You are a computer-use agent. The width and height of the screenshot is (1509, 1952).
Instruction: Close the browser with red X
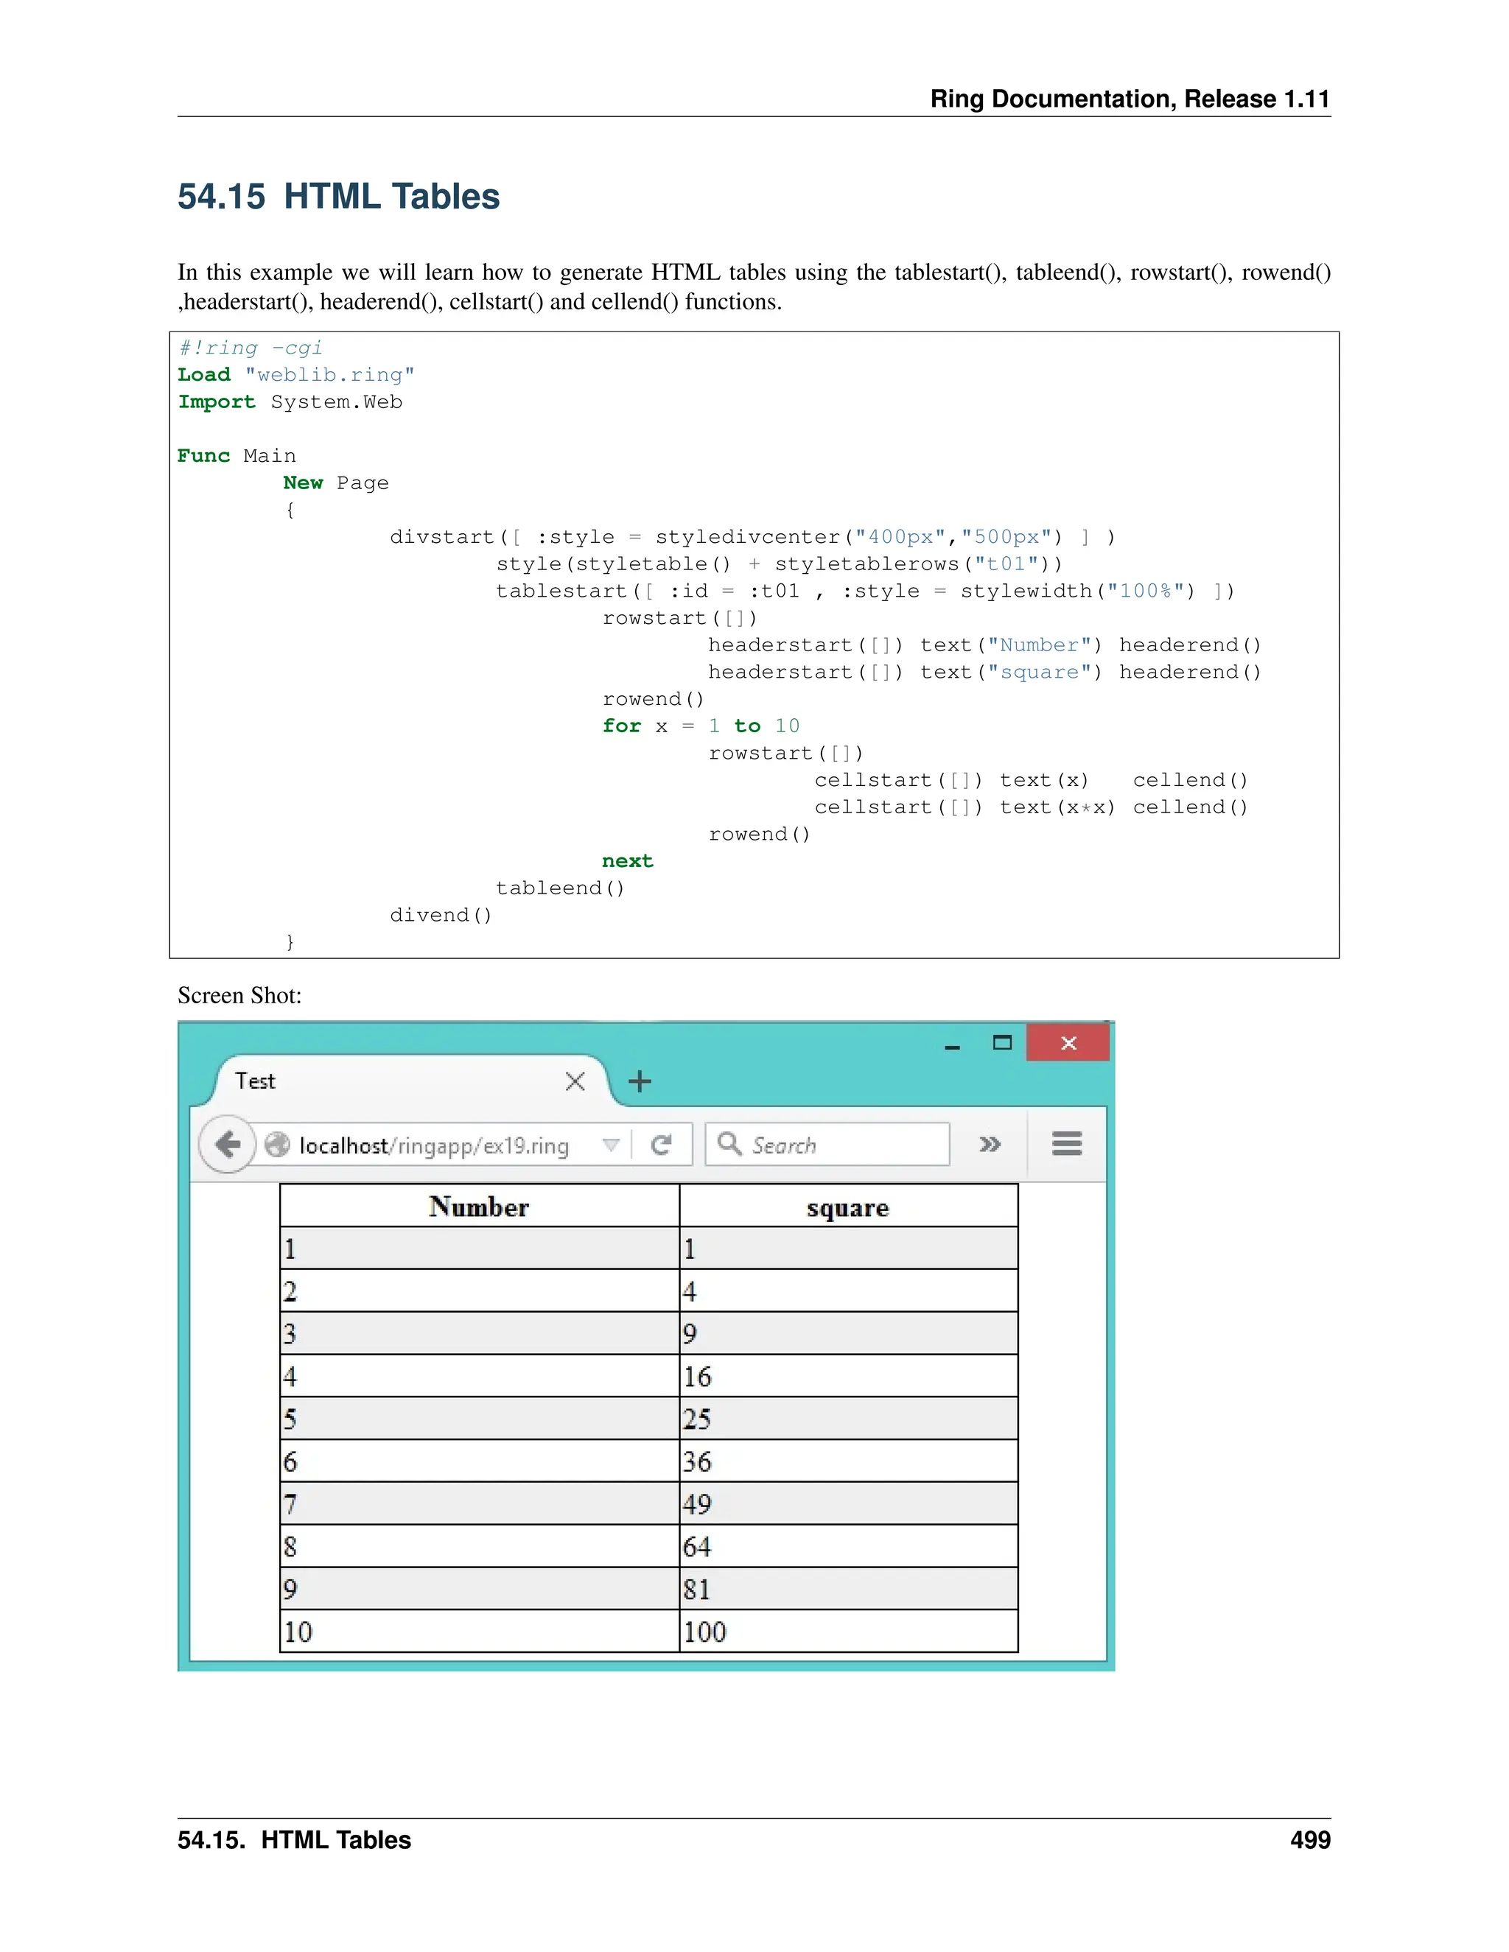[1068, 1043]
